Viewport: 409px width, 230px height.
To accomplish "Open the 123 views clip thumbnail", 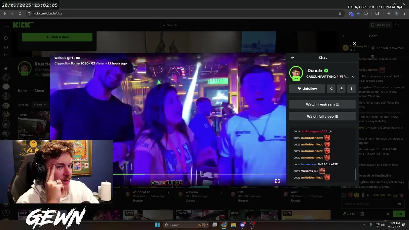I will pyautogui.click(x=34, y=125).
